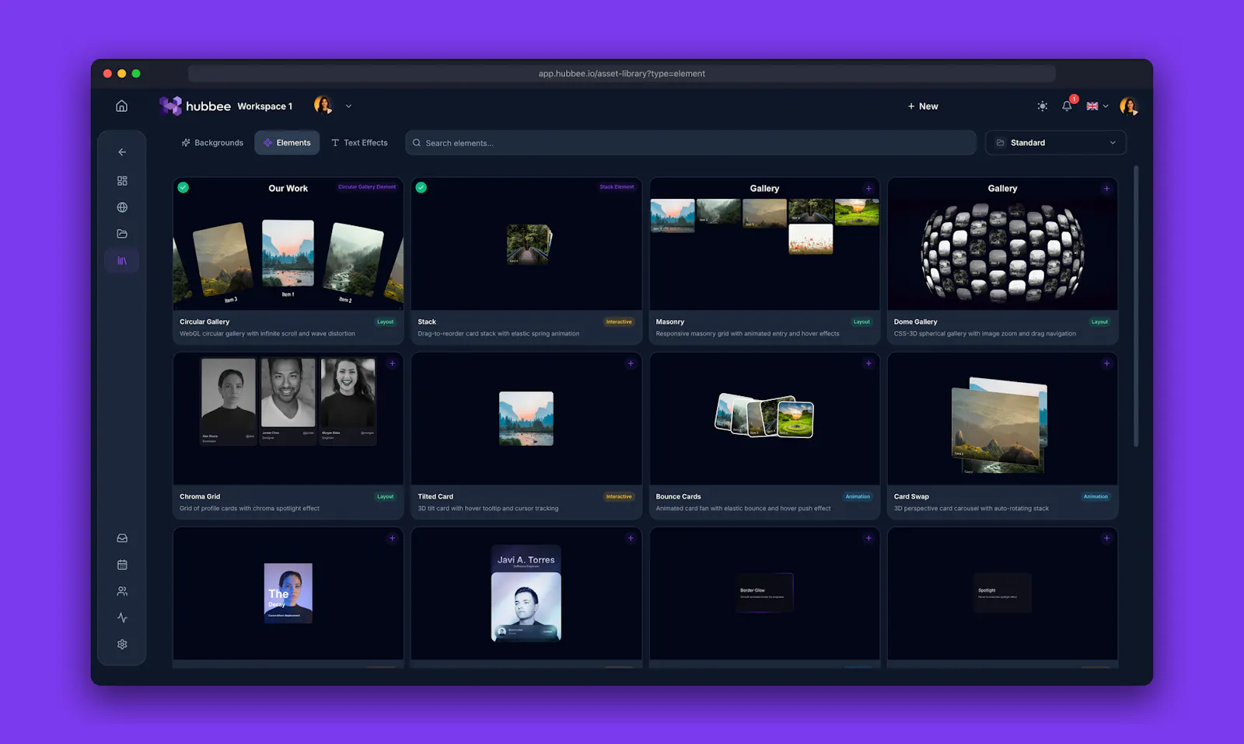
Task: Select the asset library books icon
Action: 122,261
